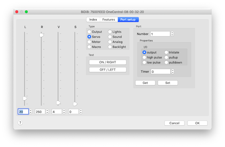Open the help question mark button
Viewport: 225px width, 147px height.
point(20,123)
